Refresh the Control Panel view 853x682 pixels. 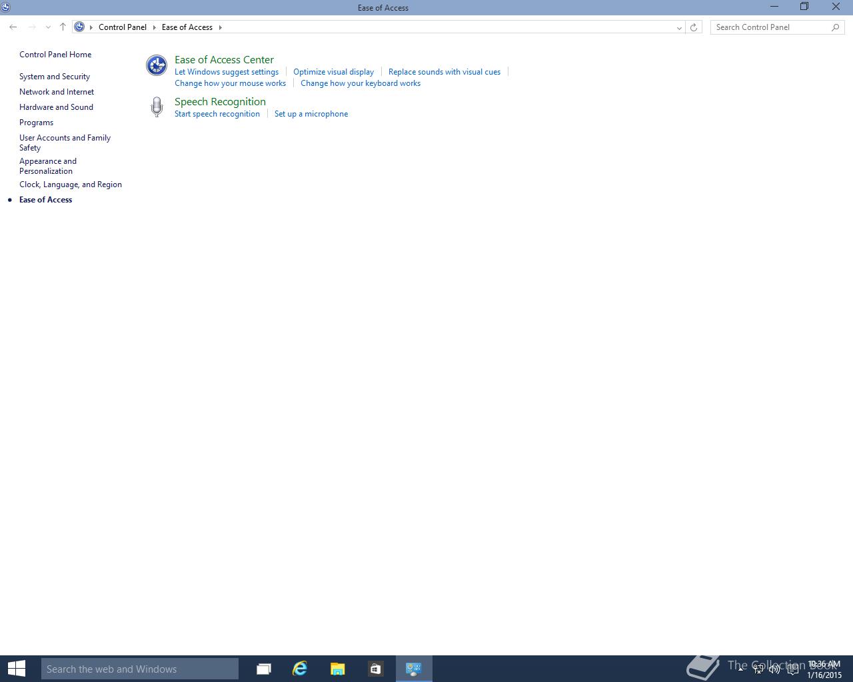click(x=694, y=27)
